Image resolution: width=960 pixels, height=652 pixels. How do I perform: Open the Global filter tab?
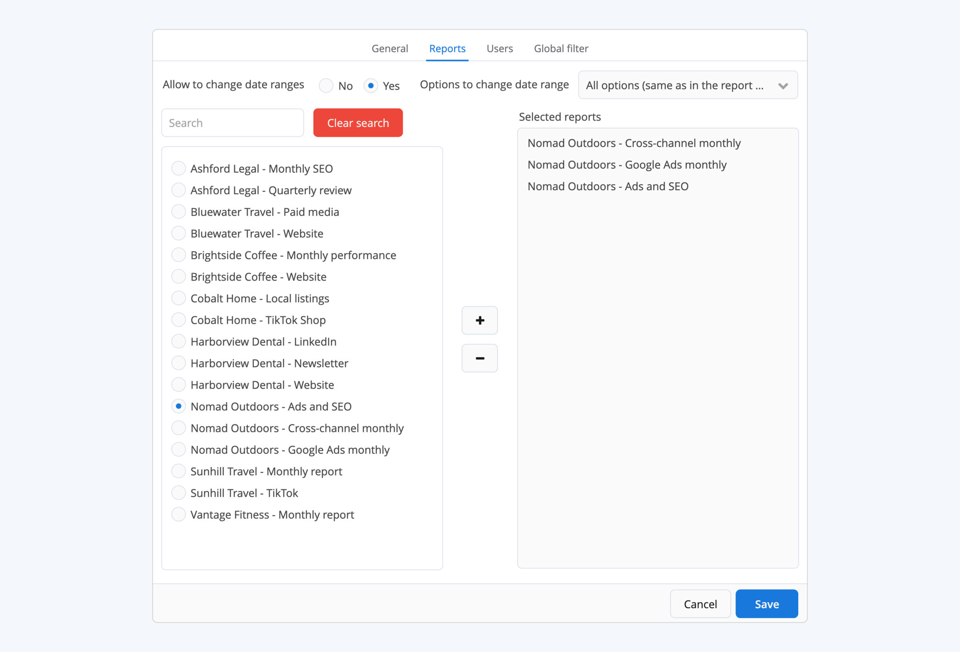click(561, 48)
